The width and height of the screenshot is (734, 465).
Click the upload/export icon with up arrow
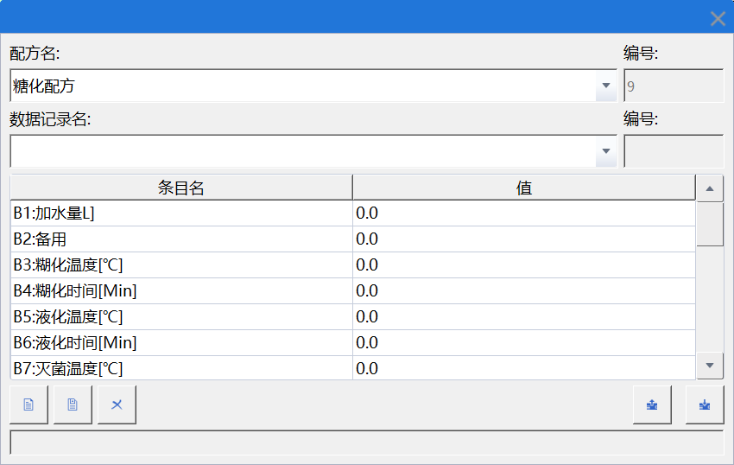tap(652, 404)
